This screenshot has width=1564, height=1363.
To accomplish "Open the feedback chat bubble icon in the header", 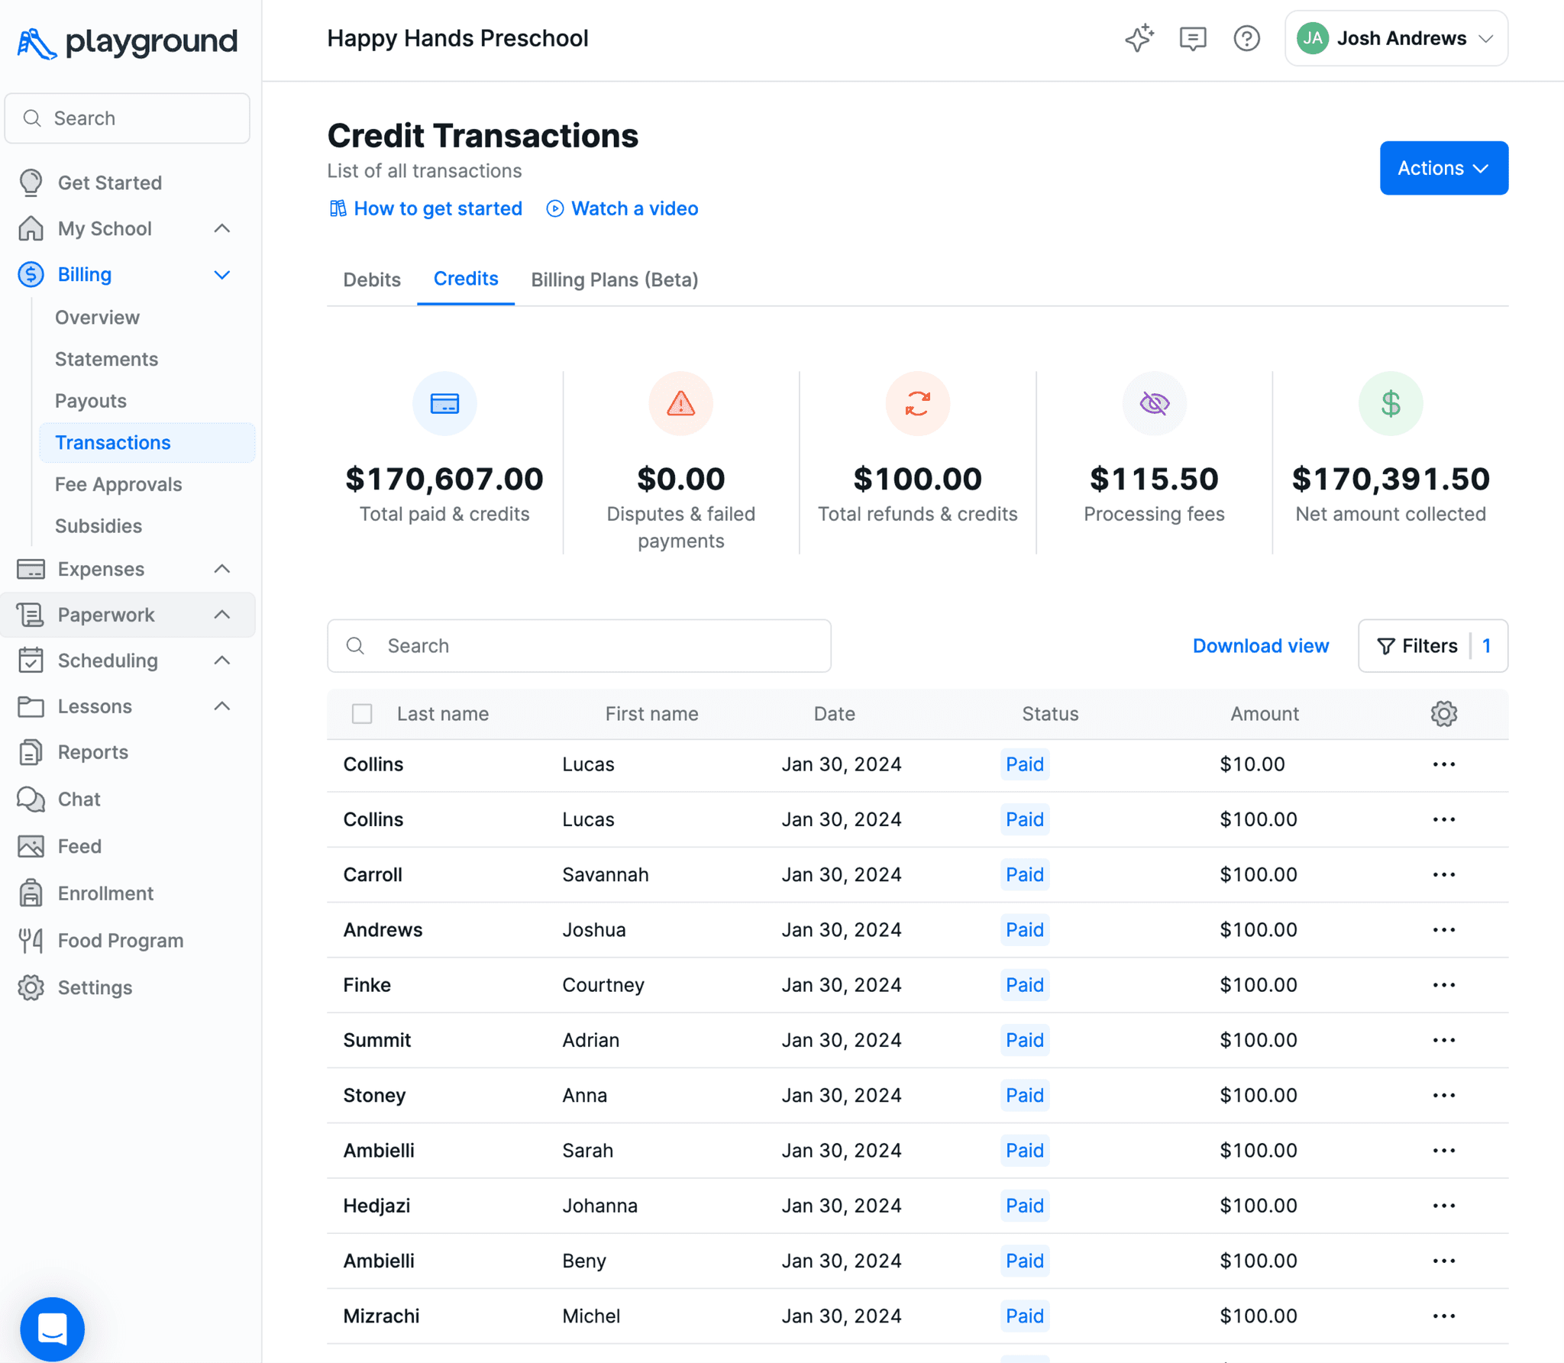I will click(x=1193, y=38).
